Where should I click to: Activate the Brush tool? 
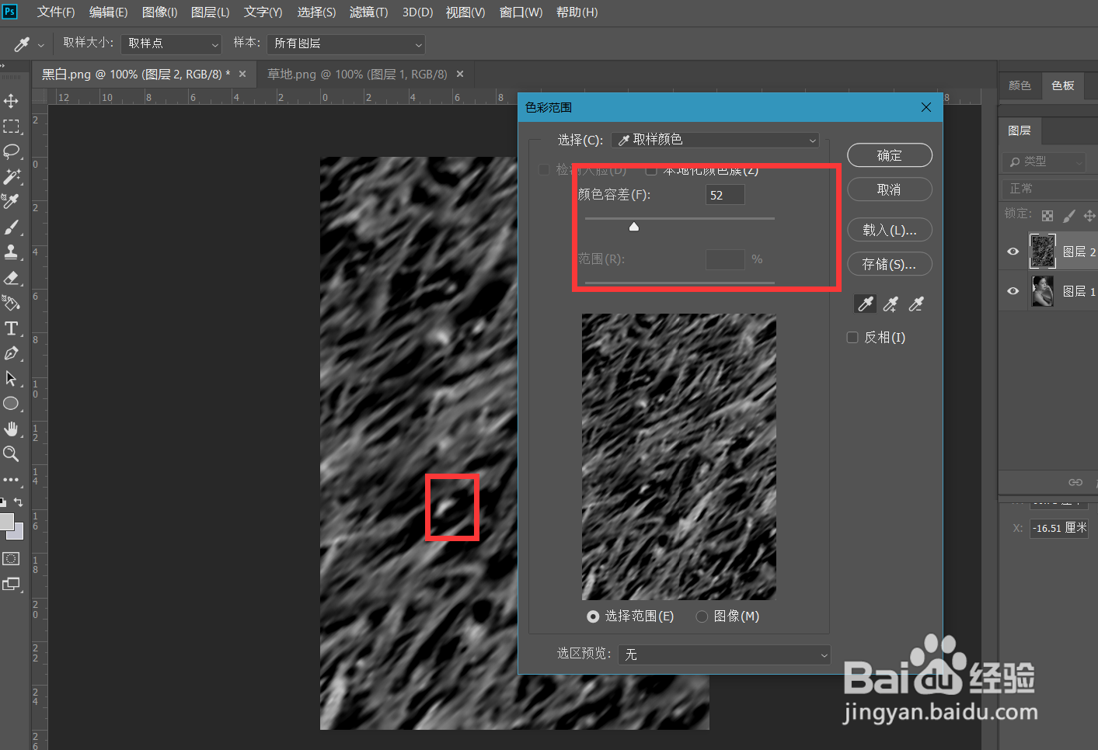tap(12, 227)
